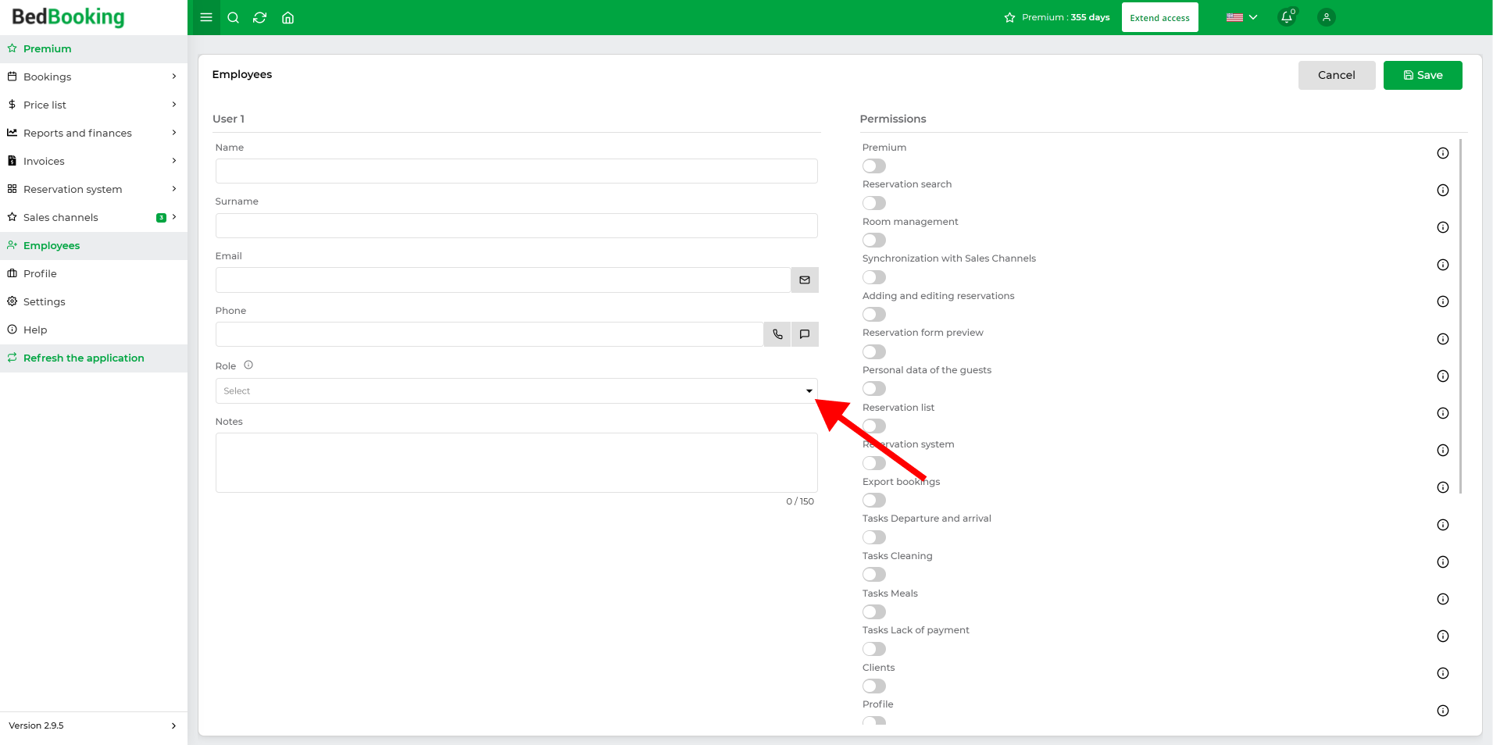
Task: Focus the Phone input field
Action: 490,334
